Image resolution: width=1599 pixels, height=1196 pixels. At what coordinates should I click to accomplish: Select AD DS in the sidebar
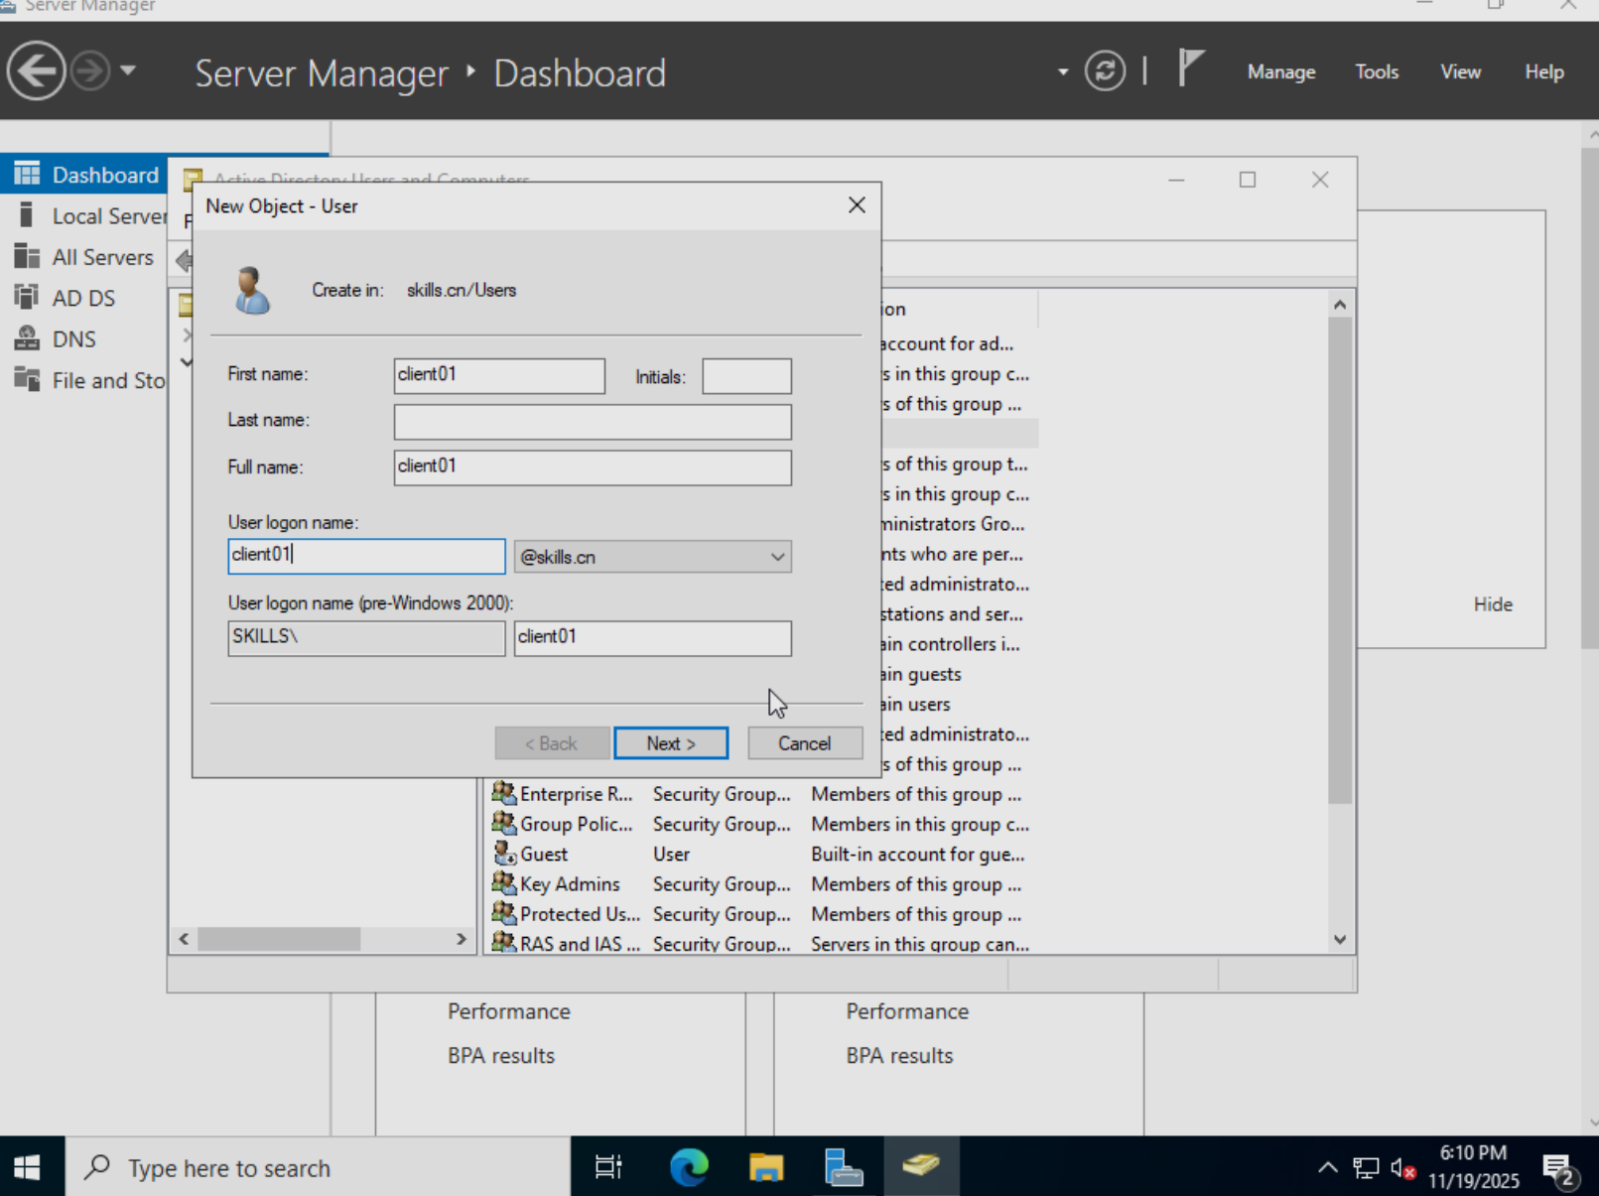click(x=83, y=298)
